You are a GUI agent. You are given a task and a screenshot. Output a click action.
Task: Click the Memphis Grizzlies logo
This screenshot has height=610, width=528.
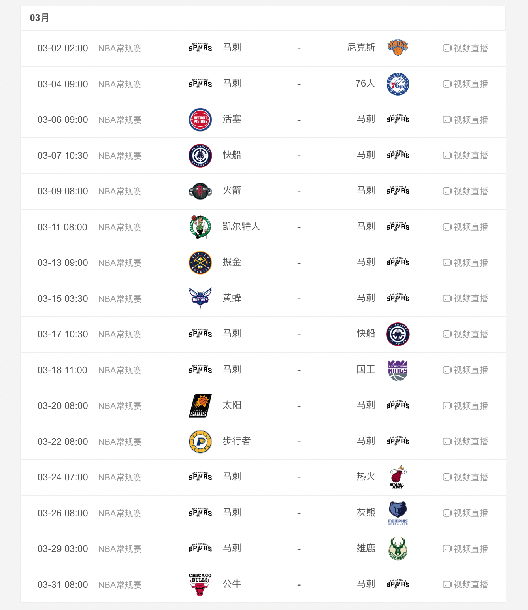click(398, 513)
